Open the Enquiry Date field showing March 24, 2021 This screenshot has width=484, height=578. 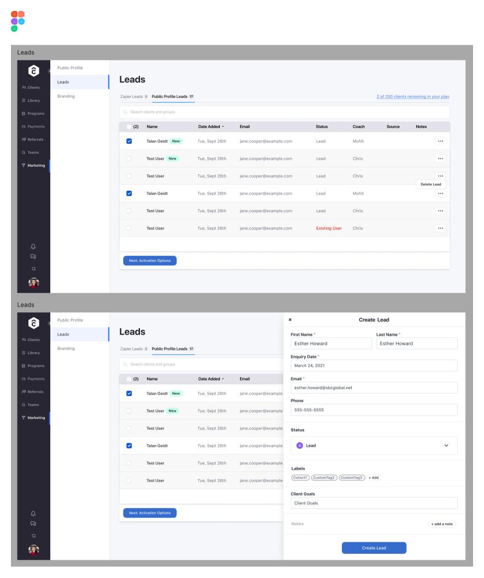pyautogui.click(x=374, y=365)
